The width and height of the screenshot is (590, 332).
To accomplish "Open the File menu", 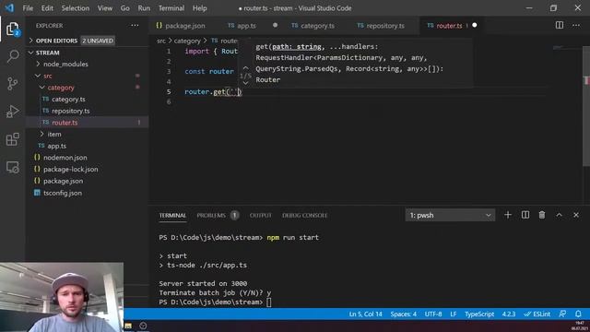I will click(x=28, y=8).
